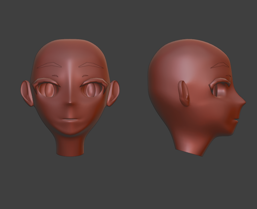257x209 pixels.
Task: Click the nose tip of the front-facing head
Action: (x=70, y=103)
